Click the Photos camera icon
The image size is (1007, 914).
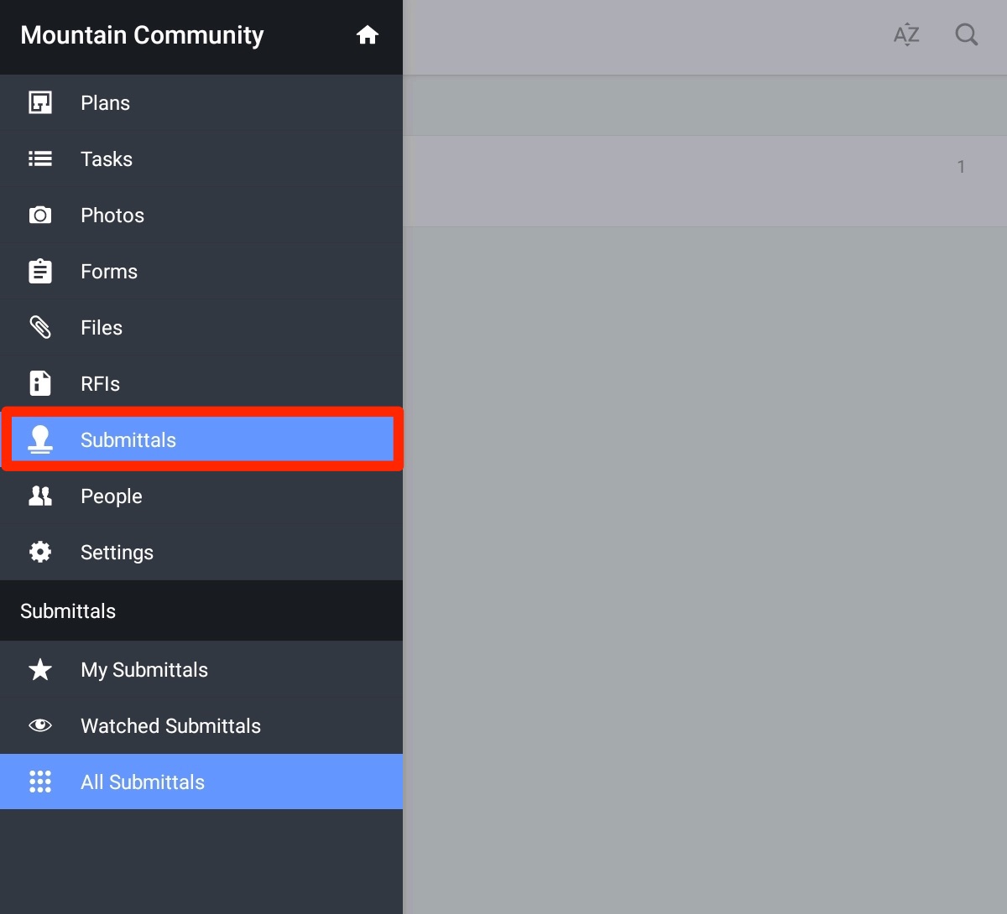pyautogui.click(x=40, y=216)
